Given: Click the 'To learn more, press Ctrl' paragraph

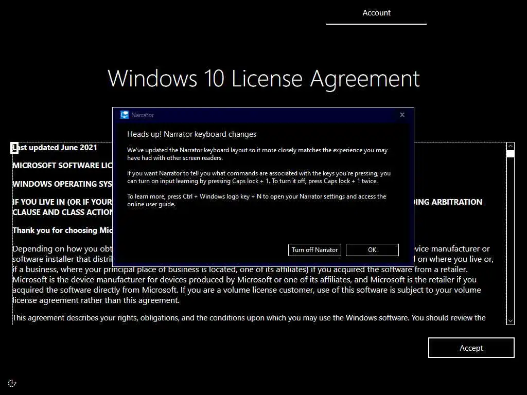Looking at the screenshot, I should [x=256, y=200].
